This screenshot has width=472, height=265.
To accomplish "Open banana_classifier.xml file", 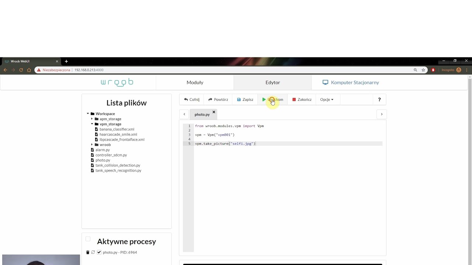I will [117, 129].
